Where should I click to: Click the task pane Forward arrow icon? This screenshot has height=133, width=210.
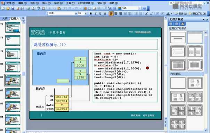[x=177, y=24]
